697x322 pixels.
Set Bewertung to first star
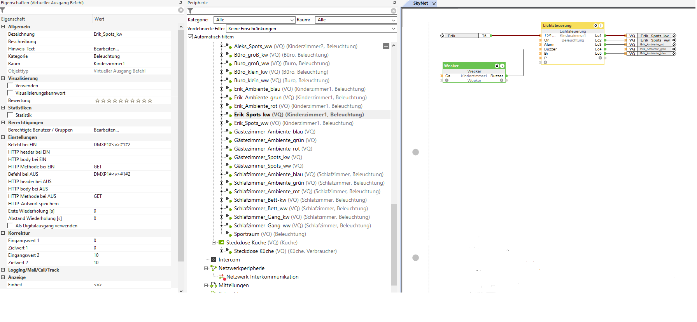coord(97,101)
